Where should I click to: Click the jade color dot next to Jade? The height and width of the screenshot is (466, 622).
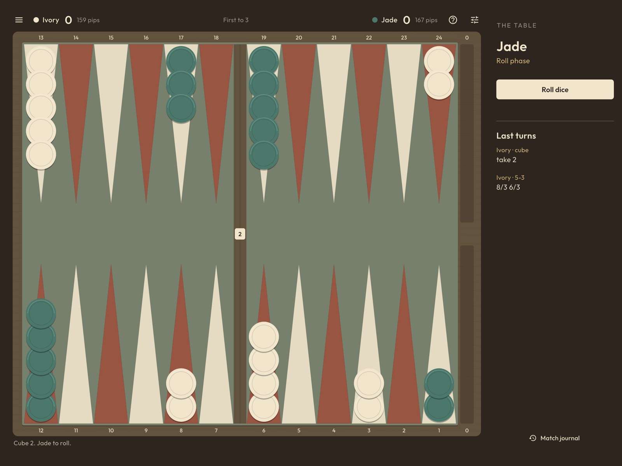(x=375, y=20)
